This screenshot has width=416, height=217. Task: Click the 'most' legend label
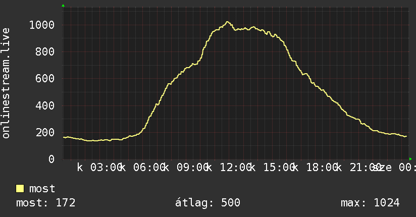(x=42, y=189)
